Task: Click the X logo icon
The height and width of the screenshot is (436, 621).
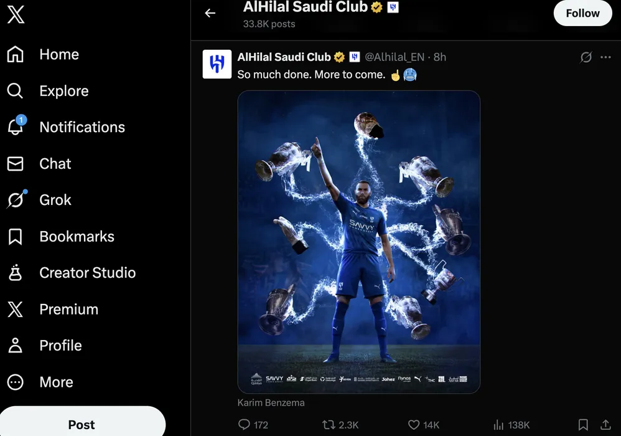Action: [16, 15]
